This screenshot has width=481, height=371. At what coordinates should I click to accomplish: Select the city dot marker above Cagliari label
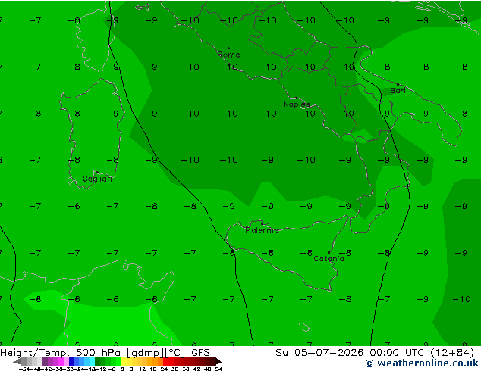click(97, 173)
